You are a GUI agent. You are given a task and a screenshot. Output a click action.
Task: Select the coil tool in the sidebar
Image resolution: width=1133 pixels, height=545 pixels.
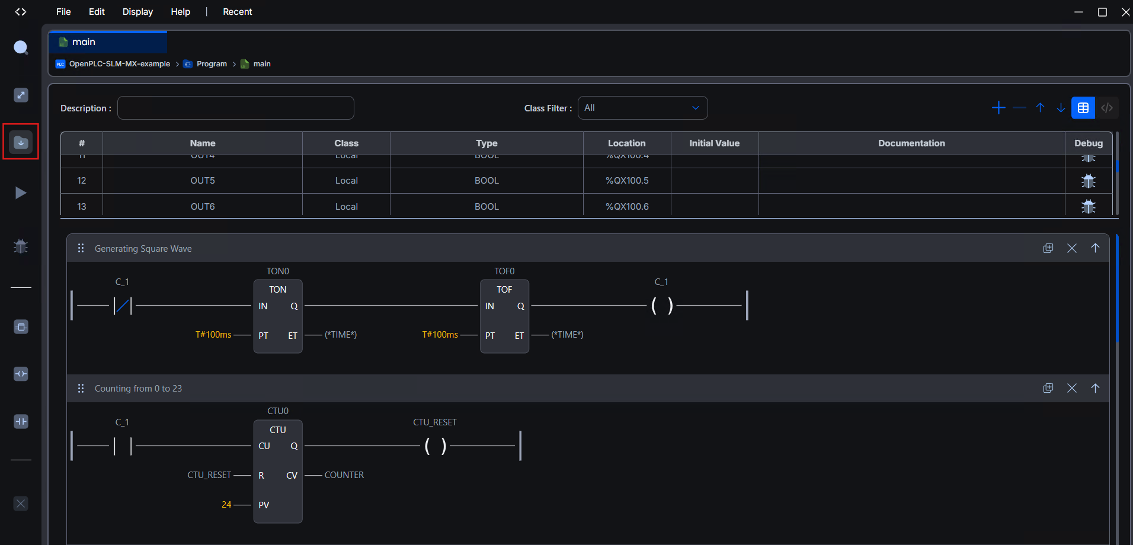click(x=21, y=374)
